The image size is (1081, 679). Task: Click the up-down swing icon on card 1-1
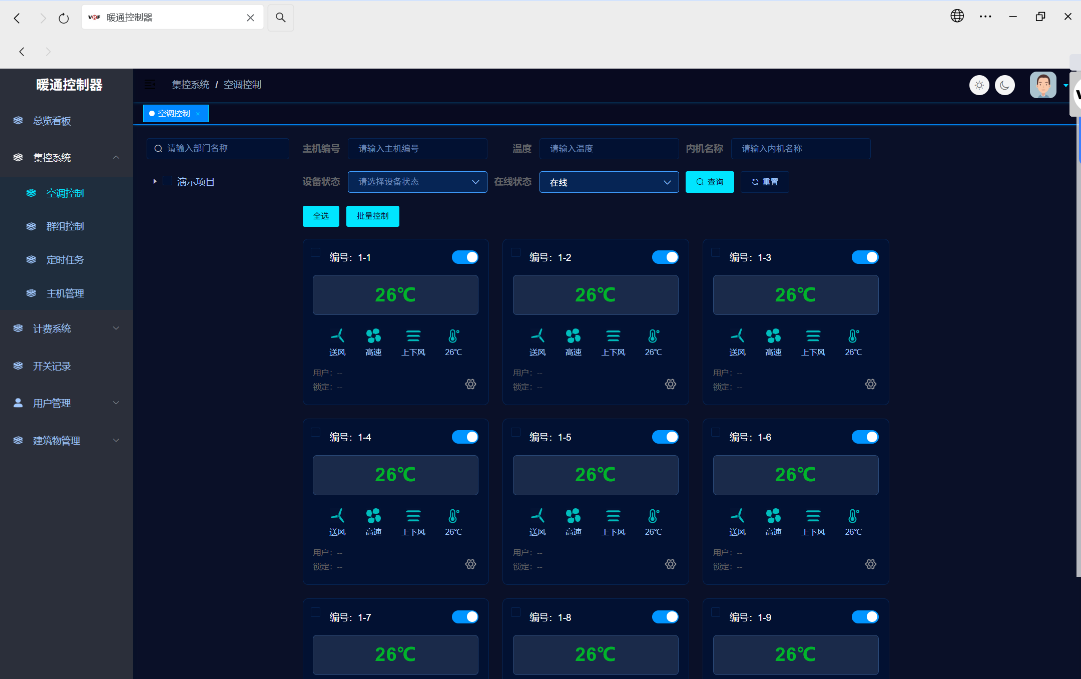pos(413,335)
